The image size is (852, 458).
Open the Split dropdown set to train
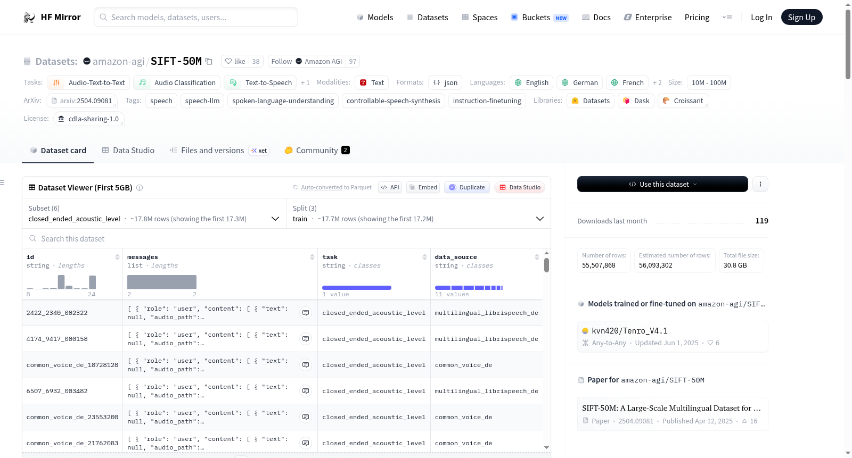(x=419, y=214)
